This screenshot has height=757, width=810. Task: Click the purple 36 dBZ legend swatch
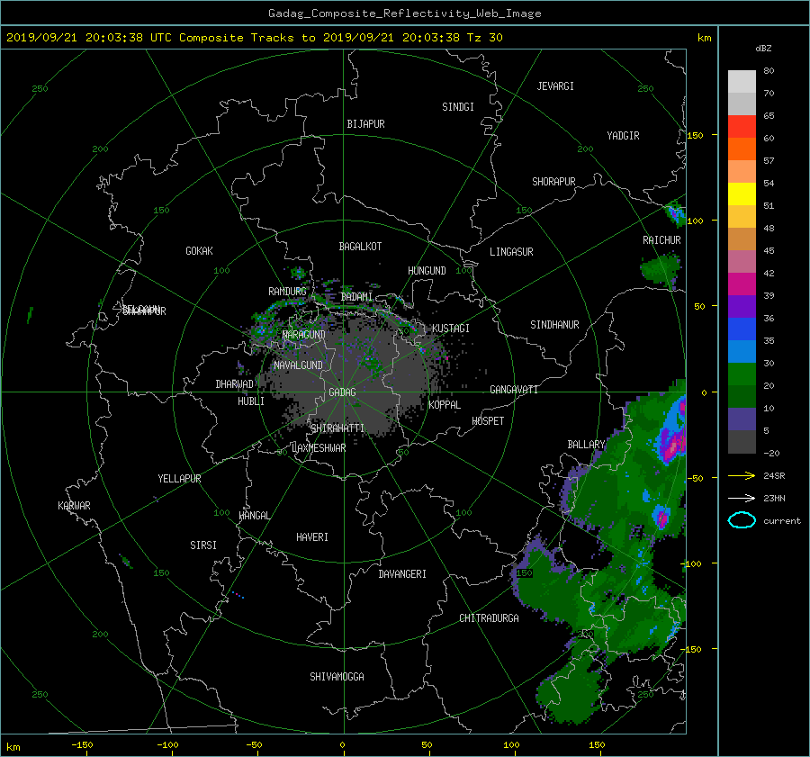click(x=742, y=306)
